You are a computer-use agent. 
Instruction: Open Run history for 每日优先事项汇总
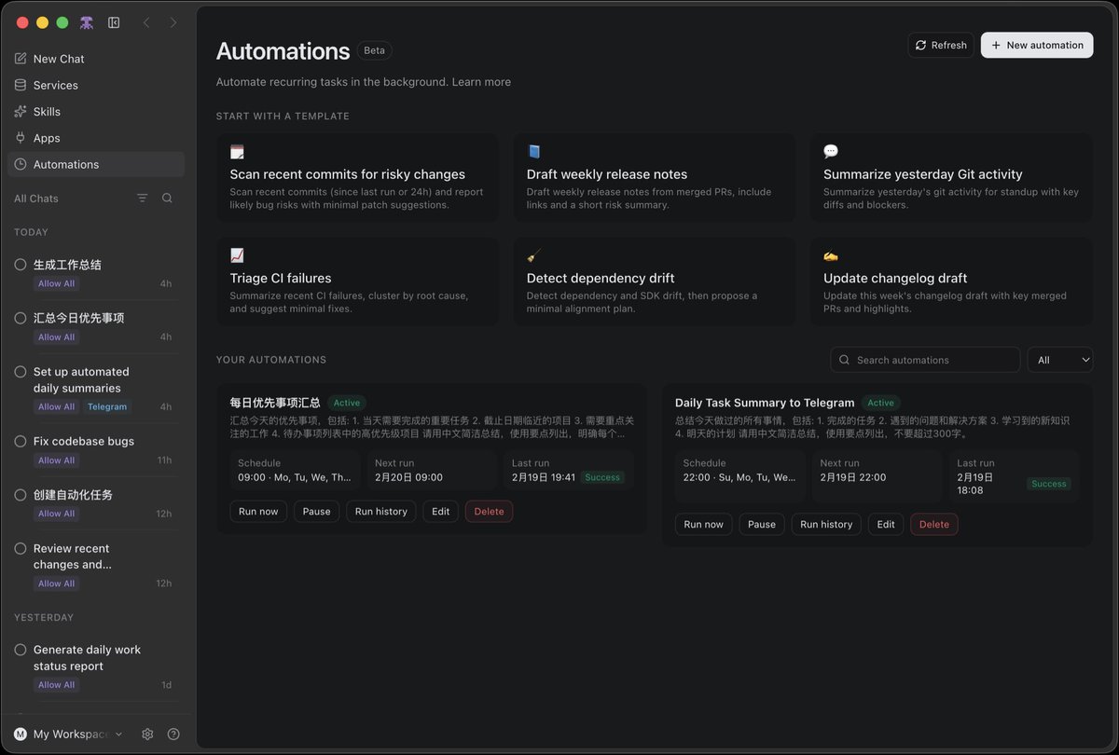381,512
